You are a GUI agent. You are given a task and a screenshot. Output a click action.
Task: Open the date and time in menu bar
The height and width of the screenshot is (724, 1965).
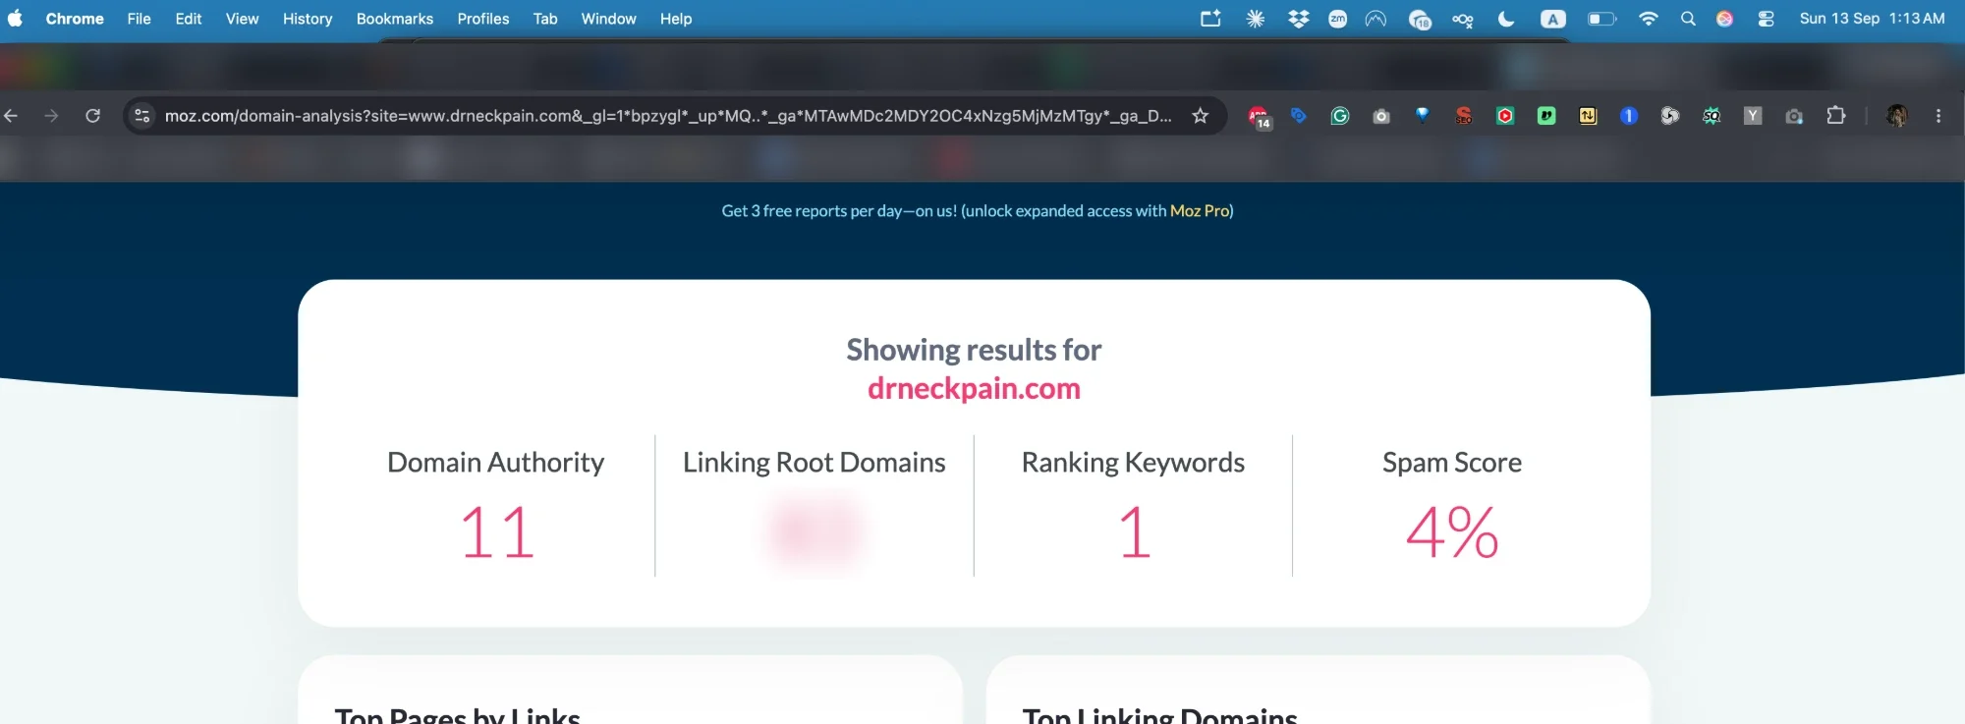click(1872, 19)
